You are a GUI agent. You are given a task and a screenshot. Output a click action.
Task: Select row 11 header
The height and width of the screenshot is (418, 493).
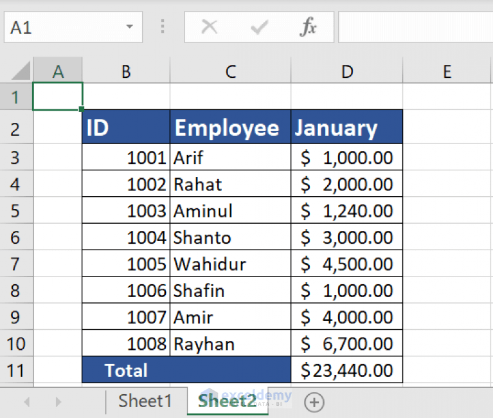(16, 370)
